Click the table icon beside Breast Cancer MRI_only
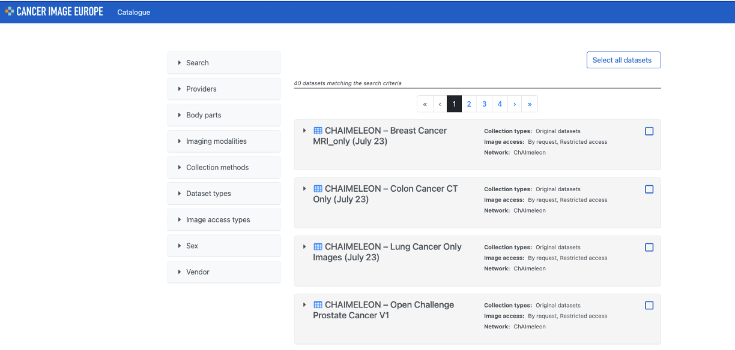The image size is (735, 350). click(318, 131)
